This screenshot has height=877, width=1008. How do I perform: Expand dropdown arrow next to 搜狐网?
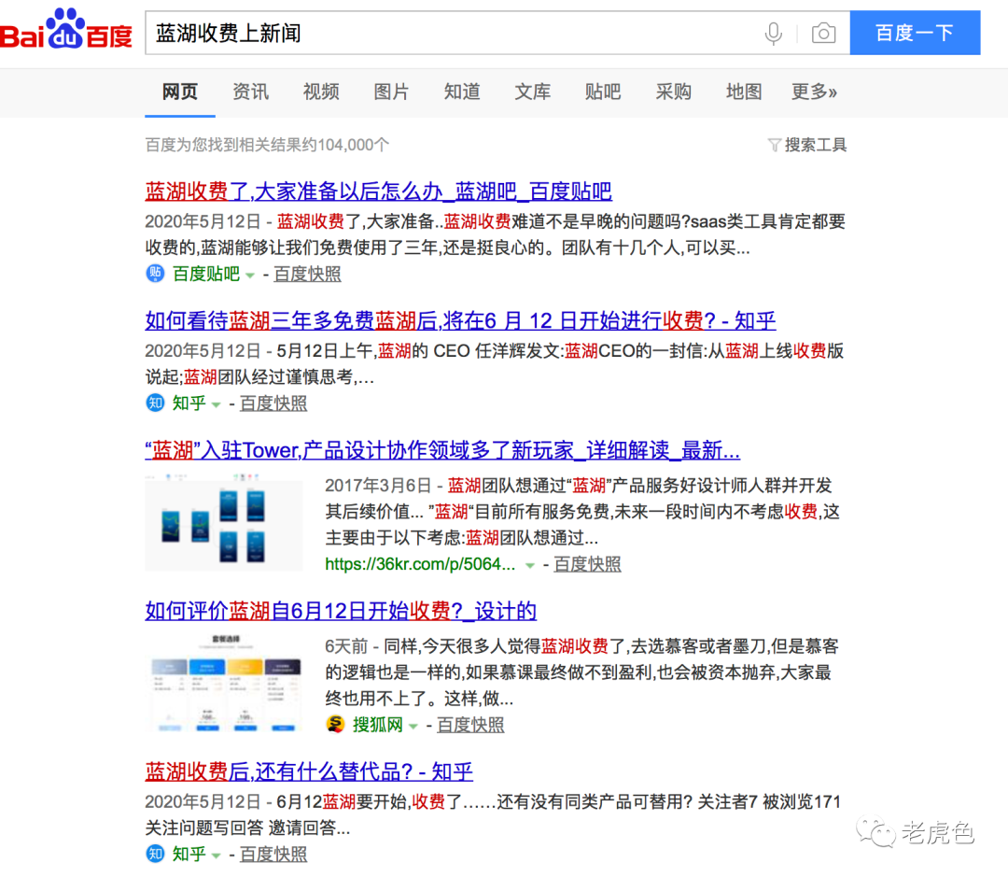[413, 727]
